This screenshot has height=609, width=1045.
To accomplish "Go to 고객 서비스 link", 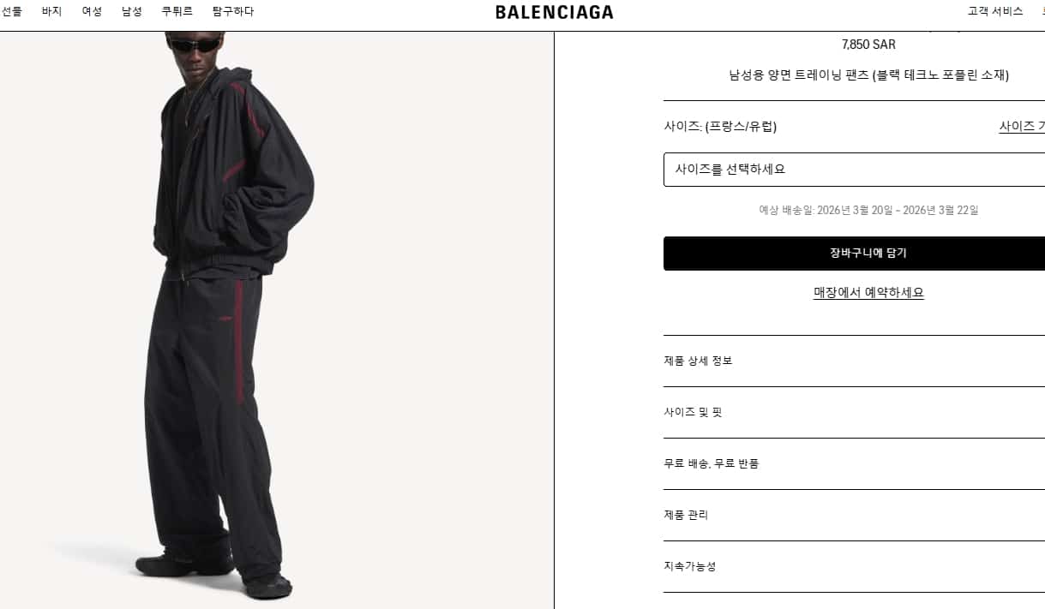I will 995,11.
